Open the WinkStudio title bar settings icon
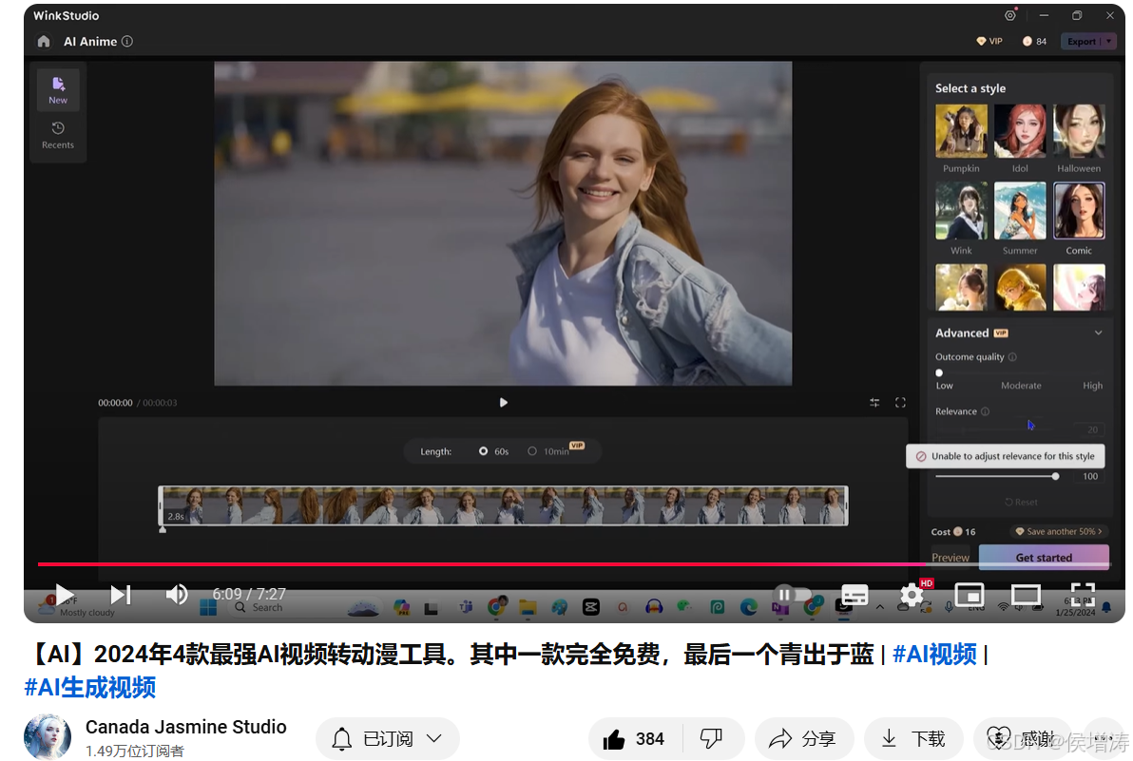Screen dimensions: 1133x761 [x=1010, y=15]
